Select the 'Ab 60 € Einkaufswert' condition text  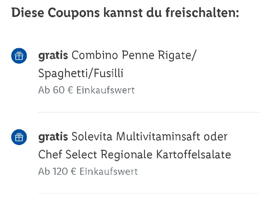pyautogui.click(x=86, y=90)
